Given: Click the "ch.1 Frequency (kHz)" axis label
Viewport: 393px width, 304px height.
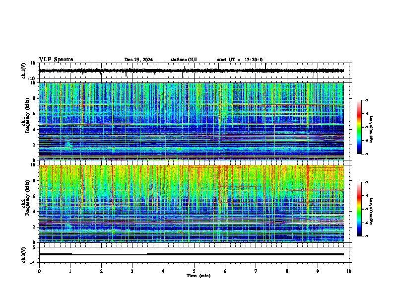Looking at the screenshot, I should pos(25,115).
